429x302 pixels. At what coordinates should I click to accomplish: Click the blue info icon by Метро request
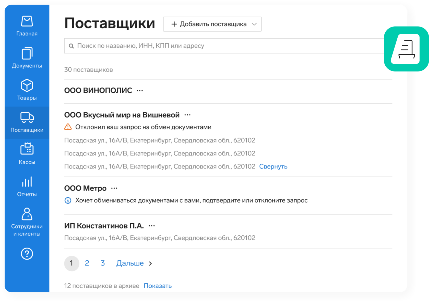(x=68, y=200)
